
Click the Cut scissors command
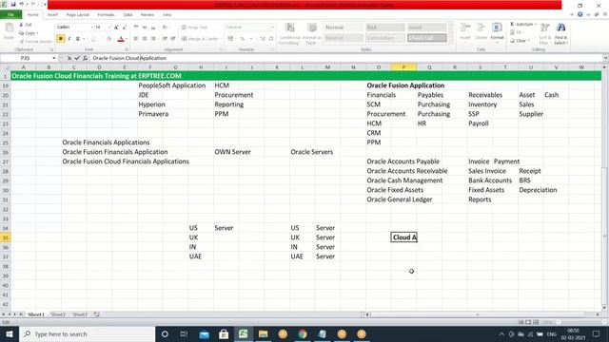[26, 25]
